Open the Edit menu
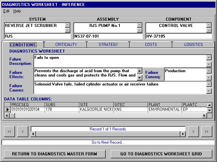This screenshot has width=217, height=162. pyautogui.click(x=6, y=11)
